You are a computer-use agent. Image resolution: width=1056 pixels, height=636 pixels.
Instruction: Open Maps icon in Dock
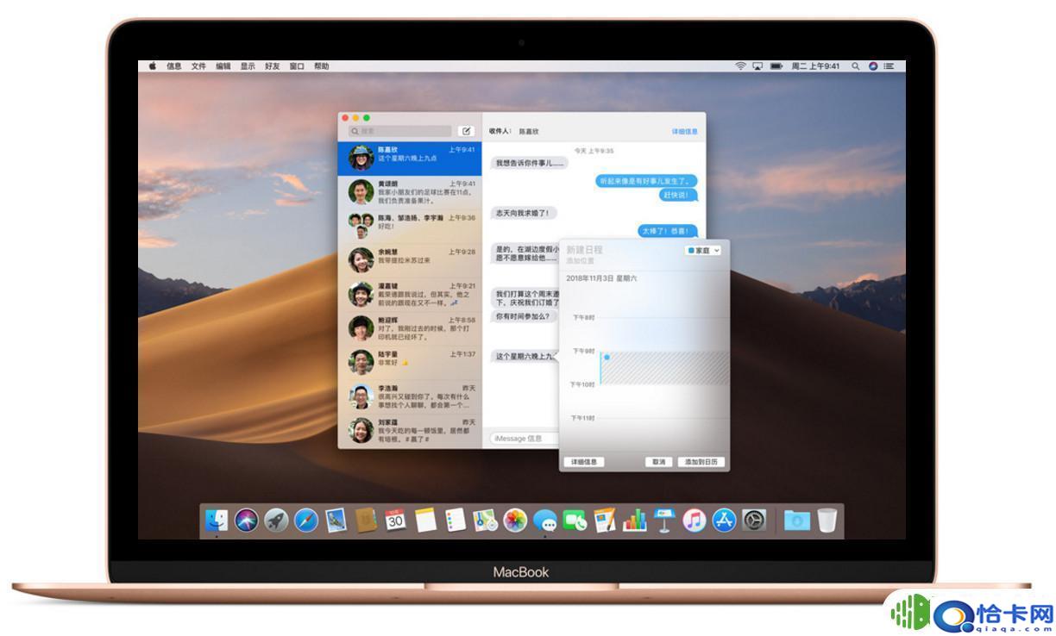486,521
